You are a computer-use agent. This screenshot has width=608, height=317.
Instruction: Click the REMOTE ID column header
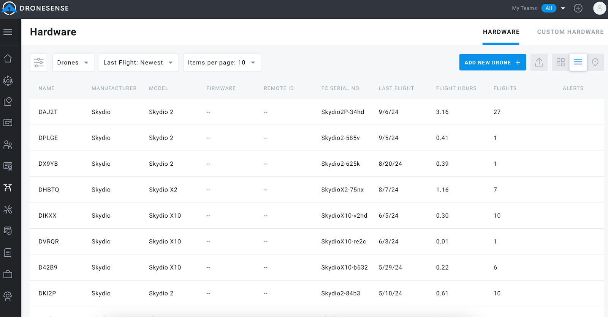279,88
